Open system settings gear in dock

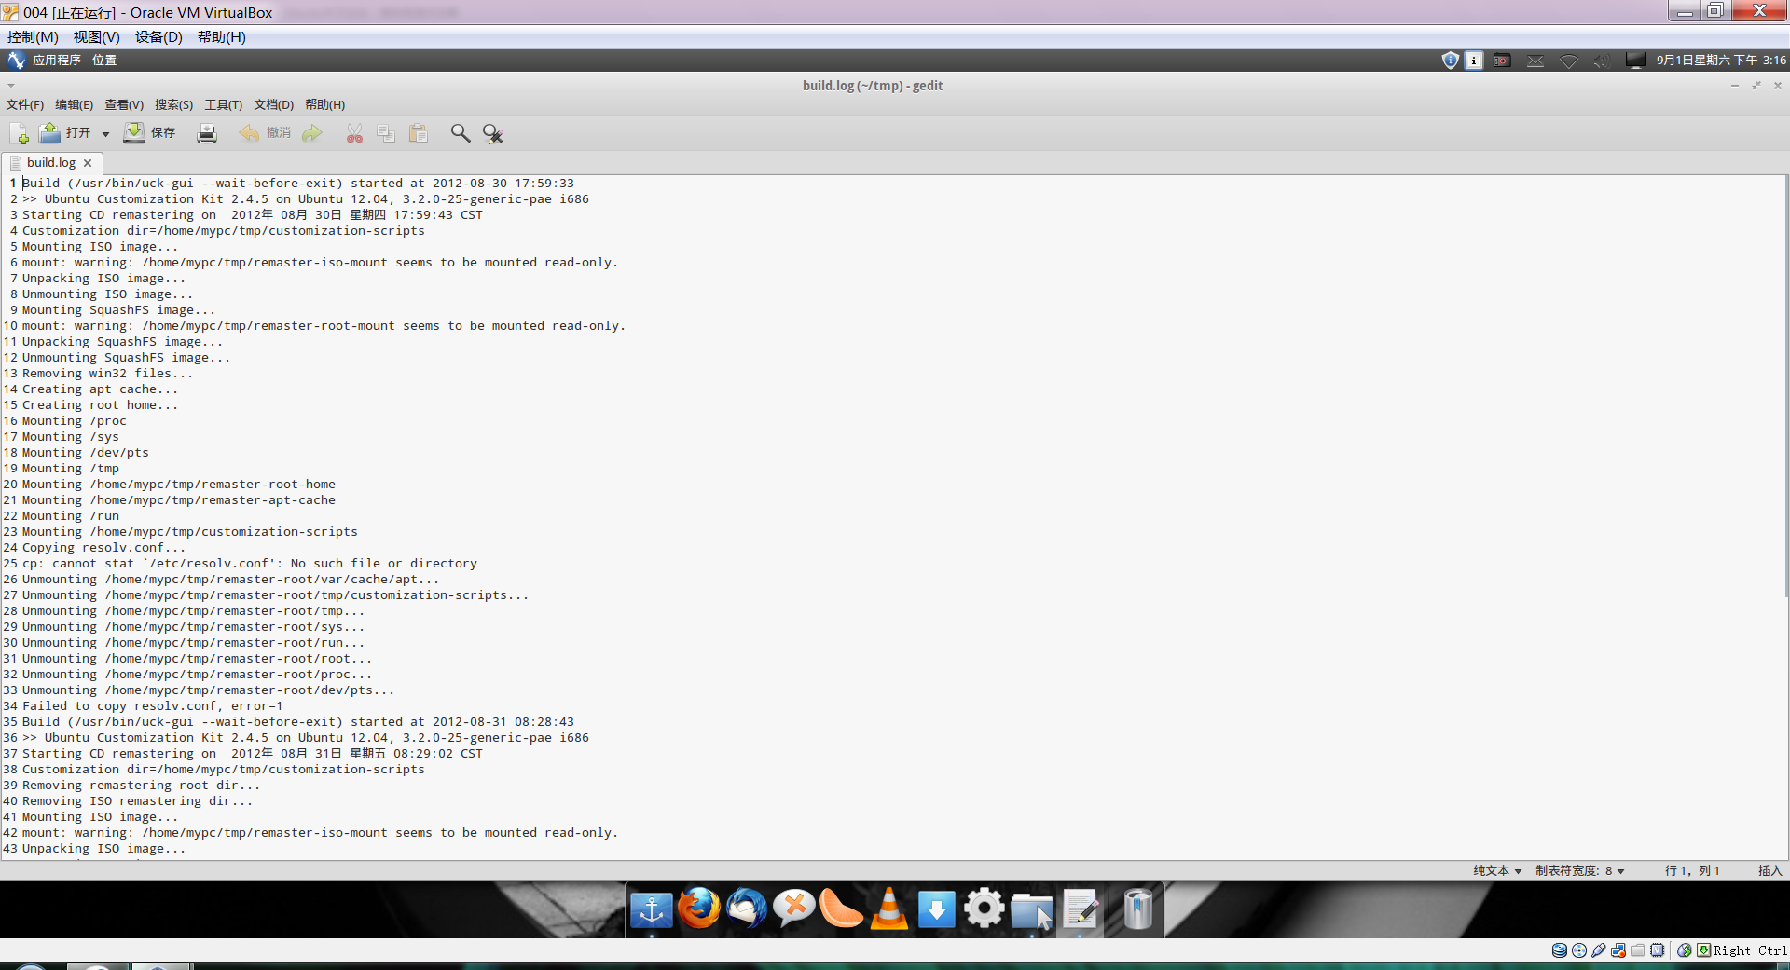[984, 909]
